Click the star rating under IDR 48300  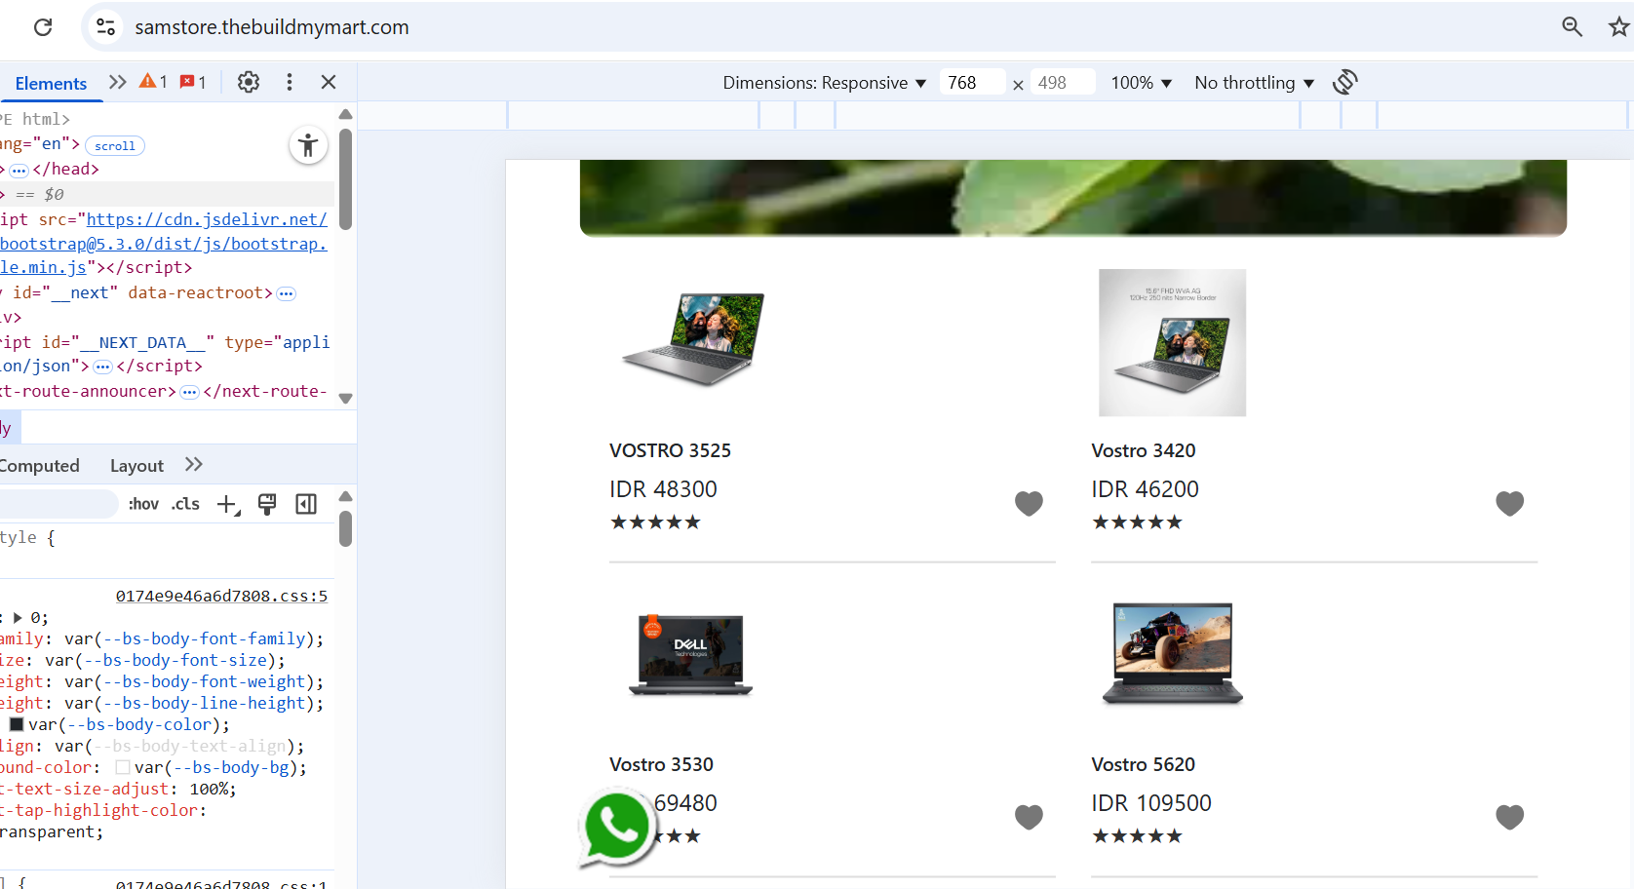[655, 522]
